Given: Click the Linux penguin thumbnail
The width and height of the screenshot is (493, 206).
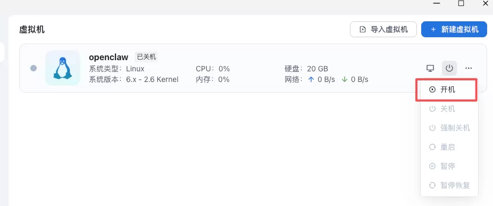Looking at the screenshot, I should pyautogui.click(x=63, y=68).
